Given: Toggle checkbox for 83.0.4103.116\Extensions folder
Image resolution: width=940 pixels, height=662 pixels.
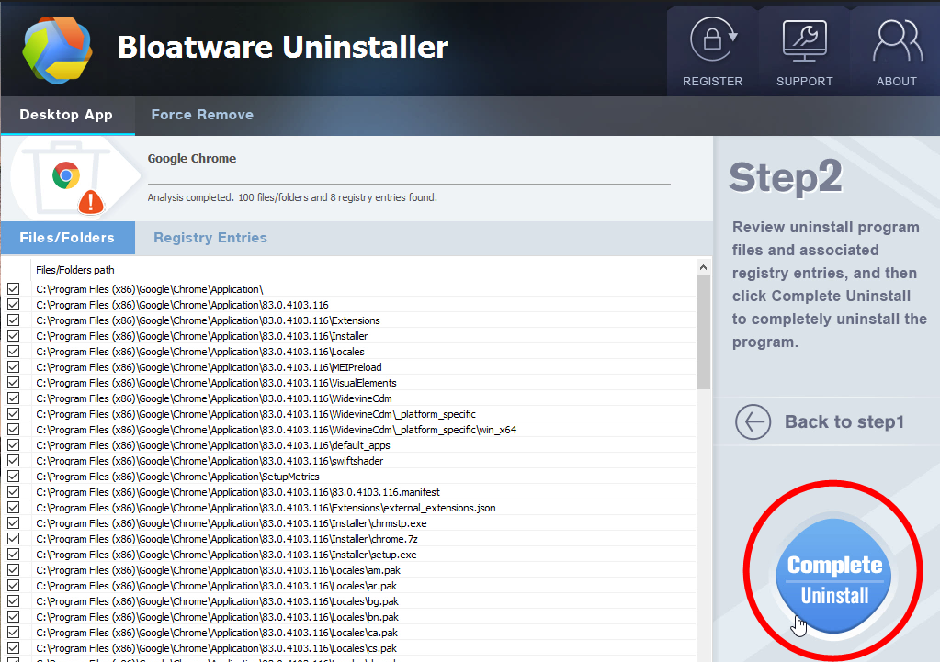Looking at the screenshot, I should [13, 320].
